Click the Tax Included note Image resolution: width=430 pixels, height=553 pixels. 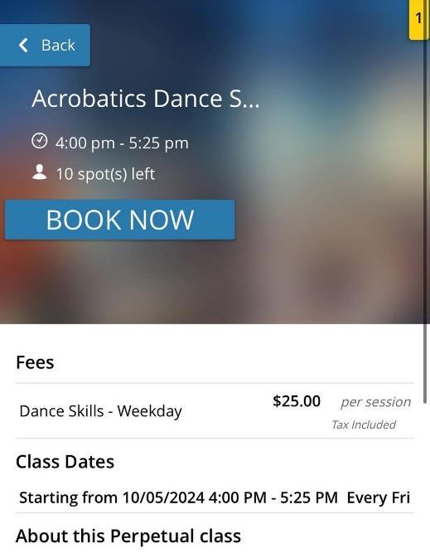pos(364,424)
